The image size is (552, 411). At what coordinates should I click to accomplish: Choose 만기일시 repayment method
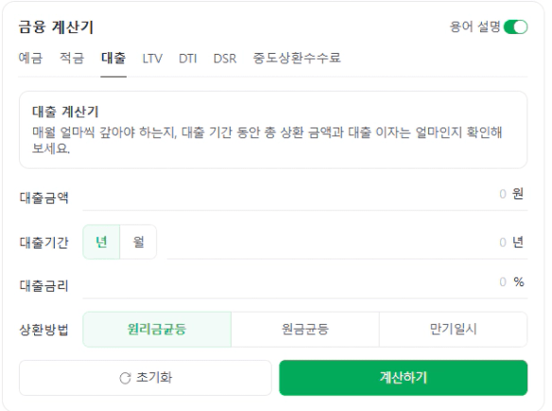pos(454,330)
